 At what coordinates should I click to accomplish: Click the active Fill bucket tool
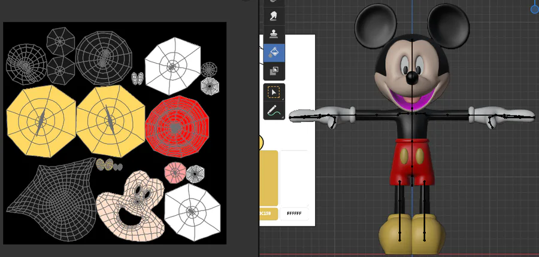click(x=274, y=53)
